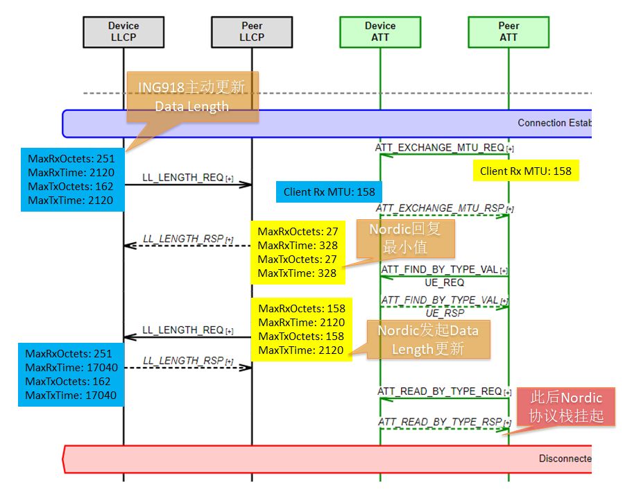Select the Peer ATT header box
641x492 pixels.
[508, 32]
